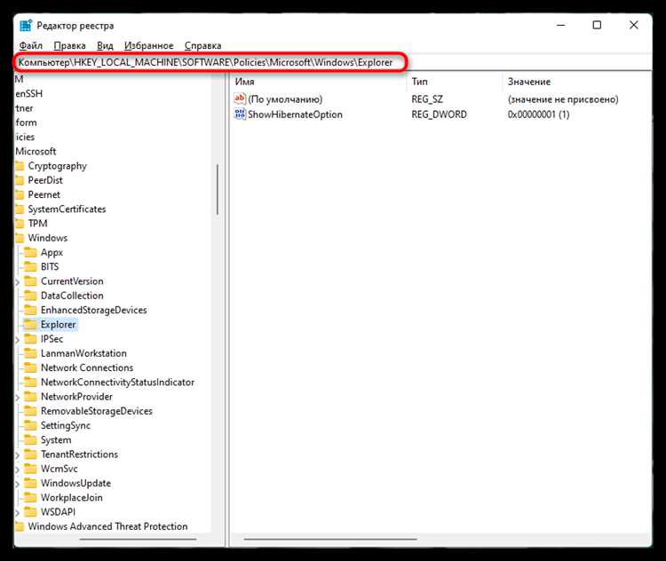Open the Файл menu
This screenshot has height=561, width=666.
click(x=30, y=45)
